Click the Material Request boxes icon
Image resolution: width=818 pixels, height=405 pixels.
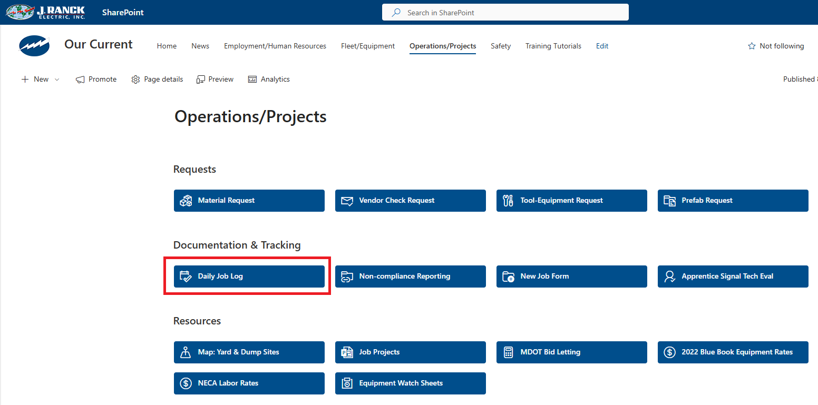point(186,201)
